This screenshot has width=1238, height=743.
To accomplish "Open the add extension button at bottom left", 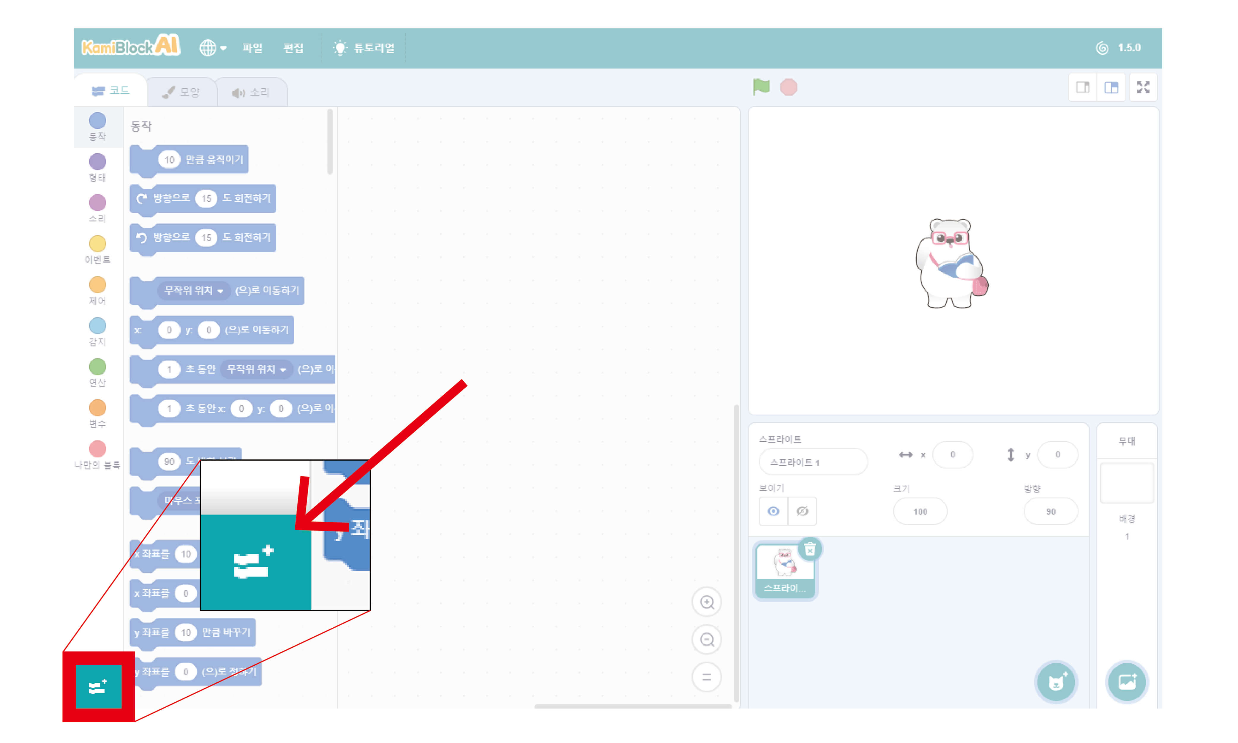I will tap(99, 687).
